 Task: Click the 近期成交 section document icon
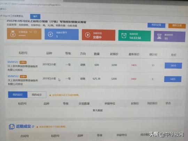(x=11, y=127)
